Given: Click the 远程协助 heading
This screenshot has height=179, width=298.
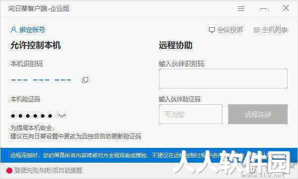Looking at the screenshot, I should 176,45.
